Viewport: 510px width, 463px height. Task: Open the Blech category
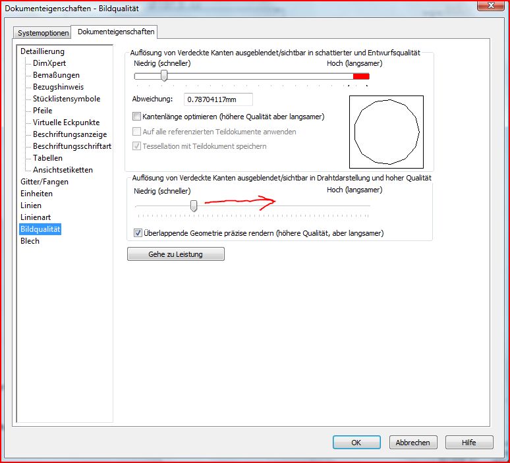coord(30,241)
